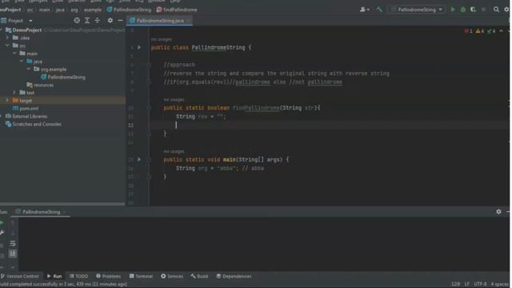
Task: Click wrench icon in Run panel sidebar
Action: point(2,233)
